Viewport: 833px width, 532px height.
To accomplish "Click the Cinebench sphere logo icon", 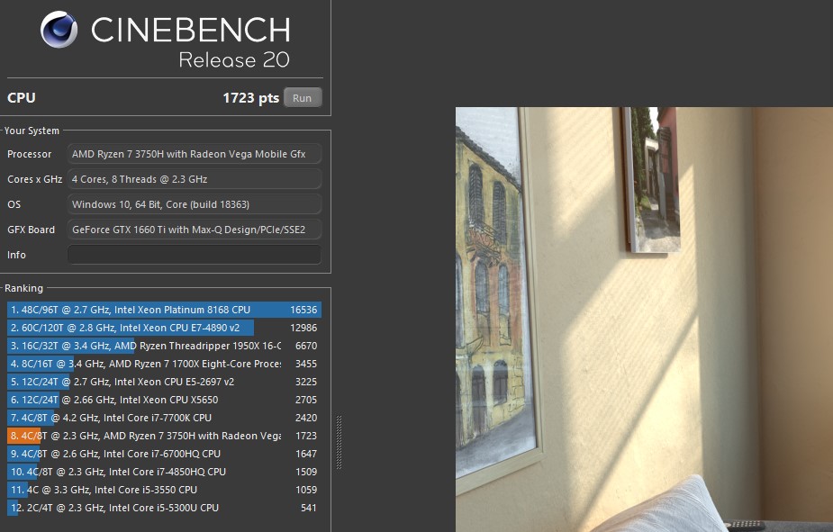I will (x=59, y=30).
